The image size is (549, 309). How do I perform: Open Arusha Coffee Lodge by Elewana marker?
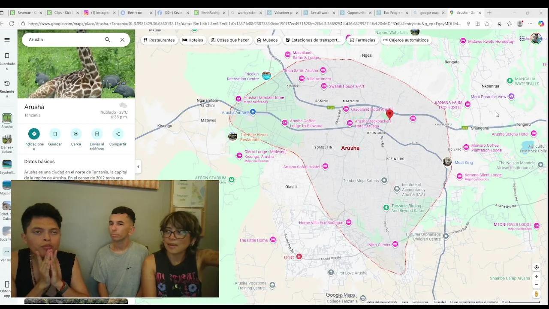pos(284,123)
